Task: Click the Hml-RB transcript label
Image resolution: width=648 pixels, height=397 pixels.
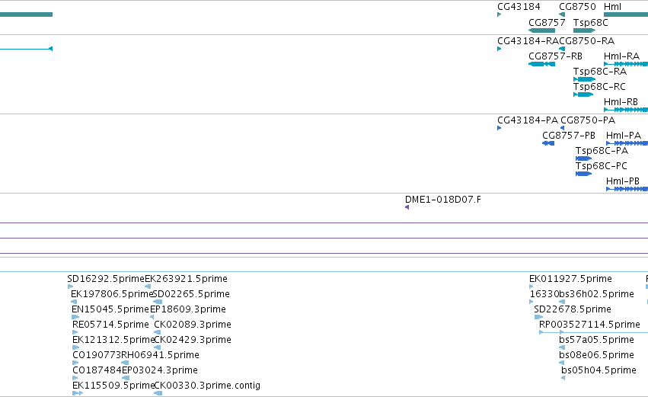Action: tap(621, 102)
